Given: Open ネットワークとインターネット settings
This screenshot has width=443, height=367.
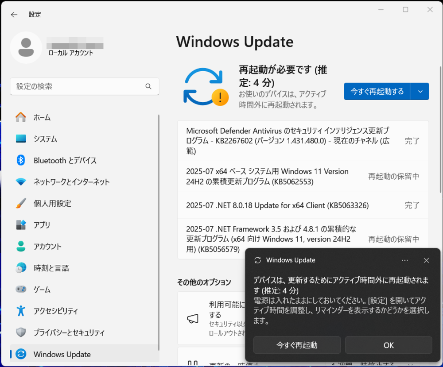Looking at the screenshot, I should tap(84, 182).
